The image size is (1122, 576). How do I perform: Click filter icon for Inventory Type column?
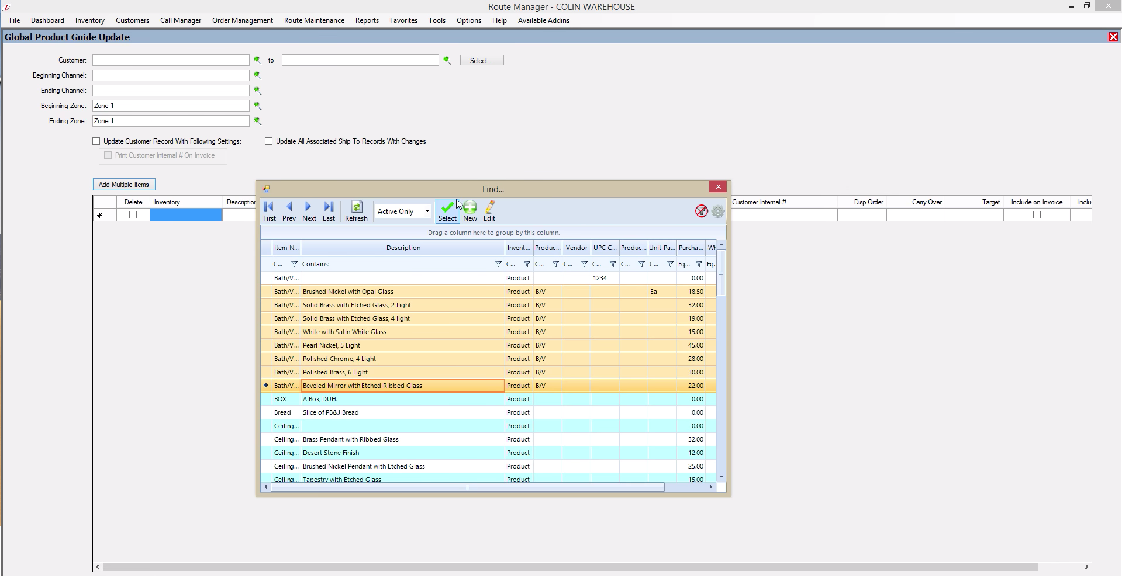point(527,264)
